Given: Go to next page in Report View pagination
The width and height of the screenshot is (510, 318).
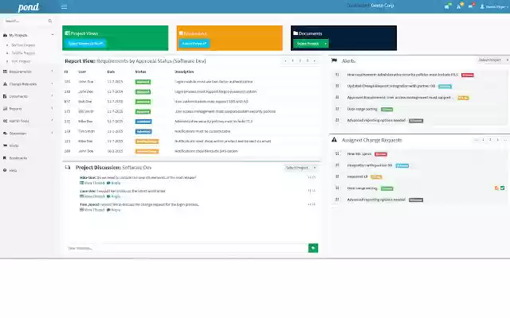Looking at the screenshot, I should click(314, 60).
